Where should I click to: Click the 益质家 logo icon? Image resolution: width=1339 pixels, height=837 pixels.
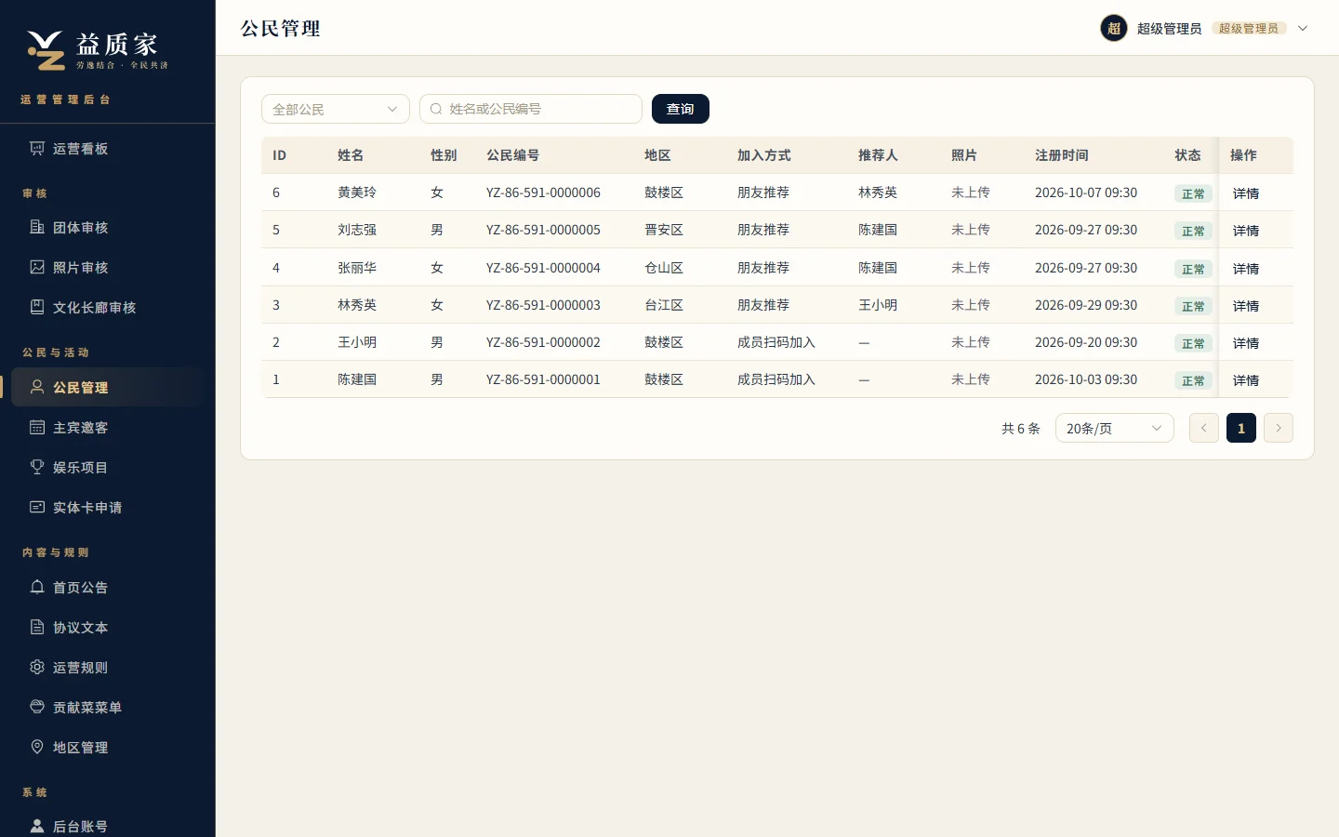pos(46,50)
